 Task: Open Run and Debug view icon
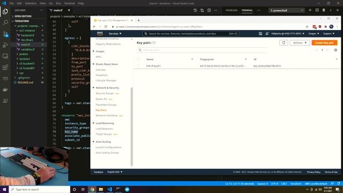tap(5, 45)
